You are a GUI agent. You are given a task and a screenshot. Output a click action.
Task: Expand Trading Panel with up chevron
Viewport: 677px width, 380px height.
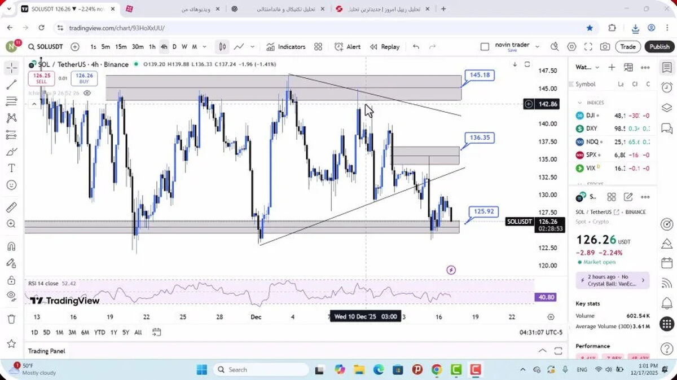coord(543,351)
